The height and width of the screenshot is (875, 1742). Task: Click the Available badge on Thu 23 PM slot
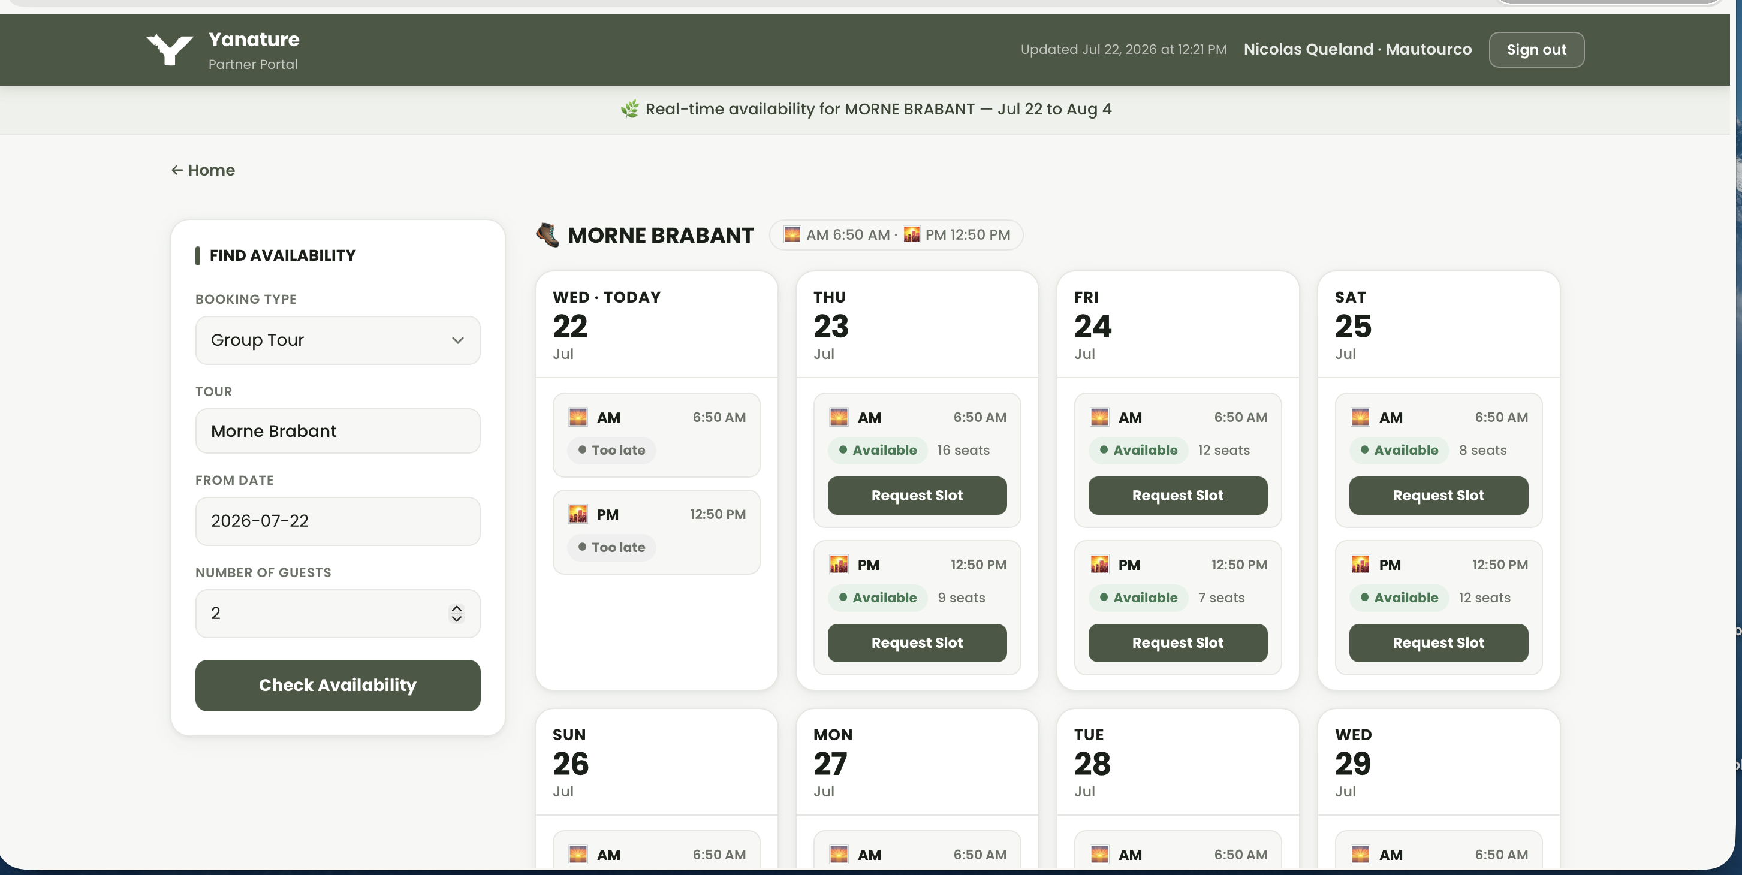click(877, 598)
